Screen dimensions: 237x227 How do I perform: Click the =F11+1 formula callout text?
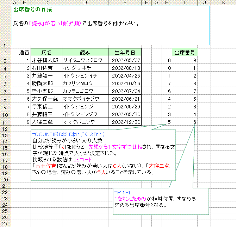pos(122,193)
